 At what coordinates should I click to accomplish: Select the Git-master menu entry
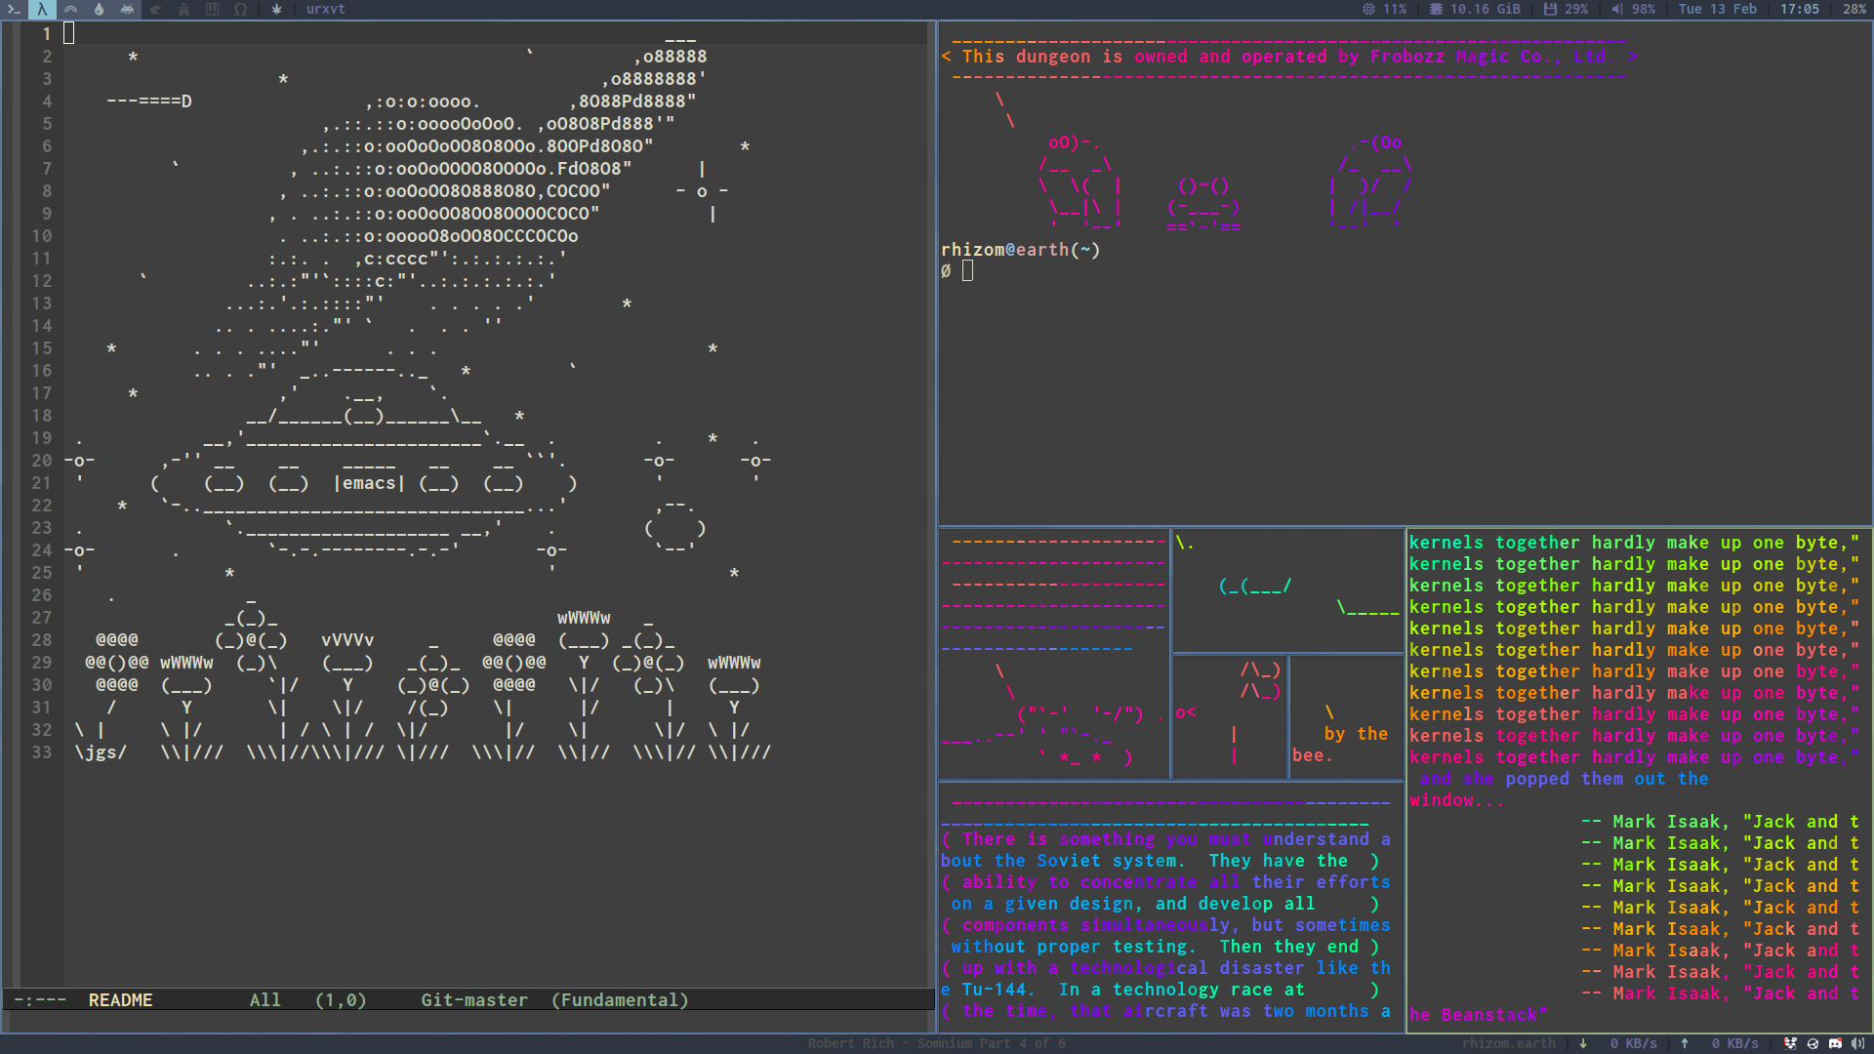click(472, 1000)
